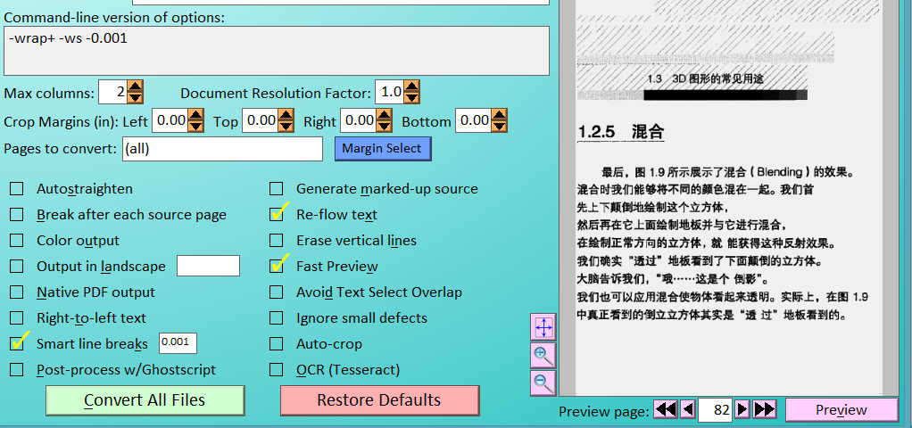
Task: Click the Preview button
Action: pyautogui.click(x=841, y=410)
